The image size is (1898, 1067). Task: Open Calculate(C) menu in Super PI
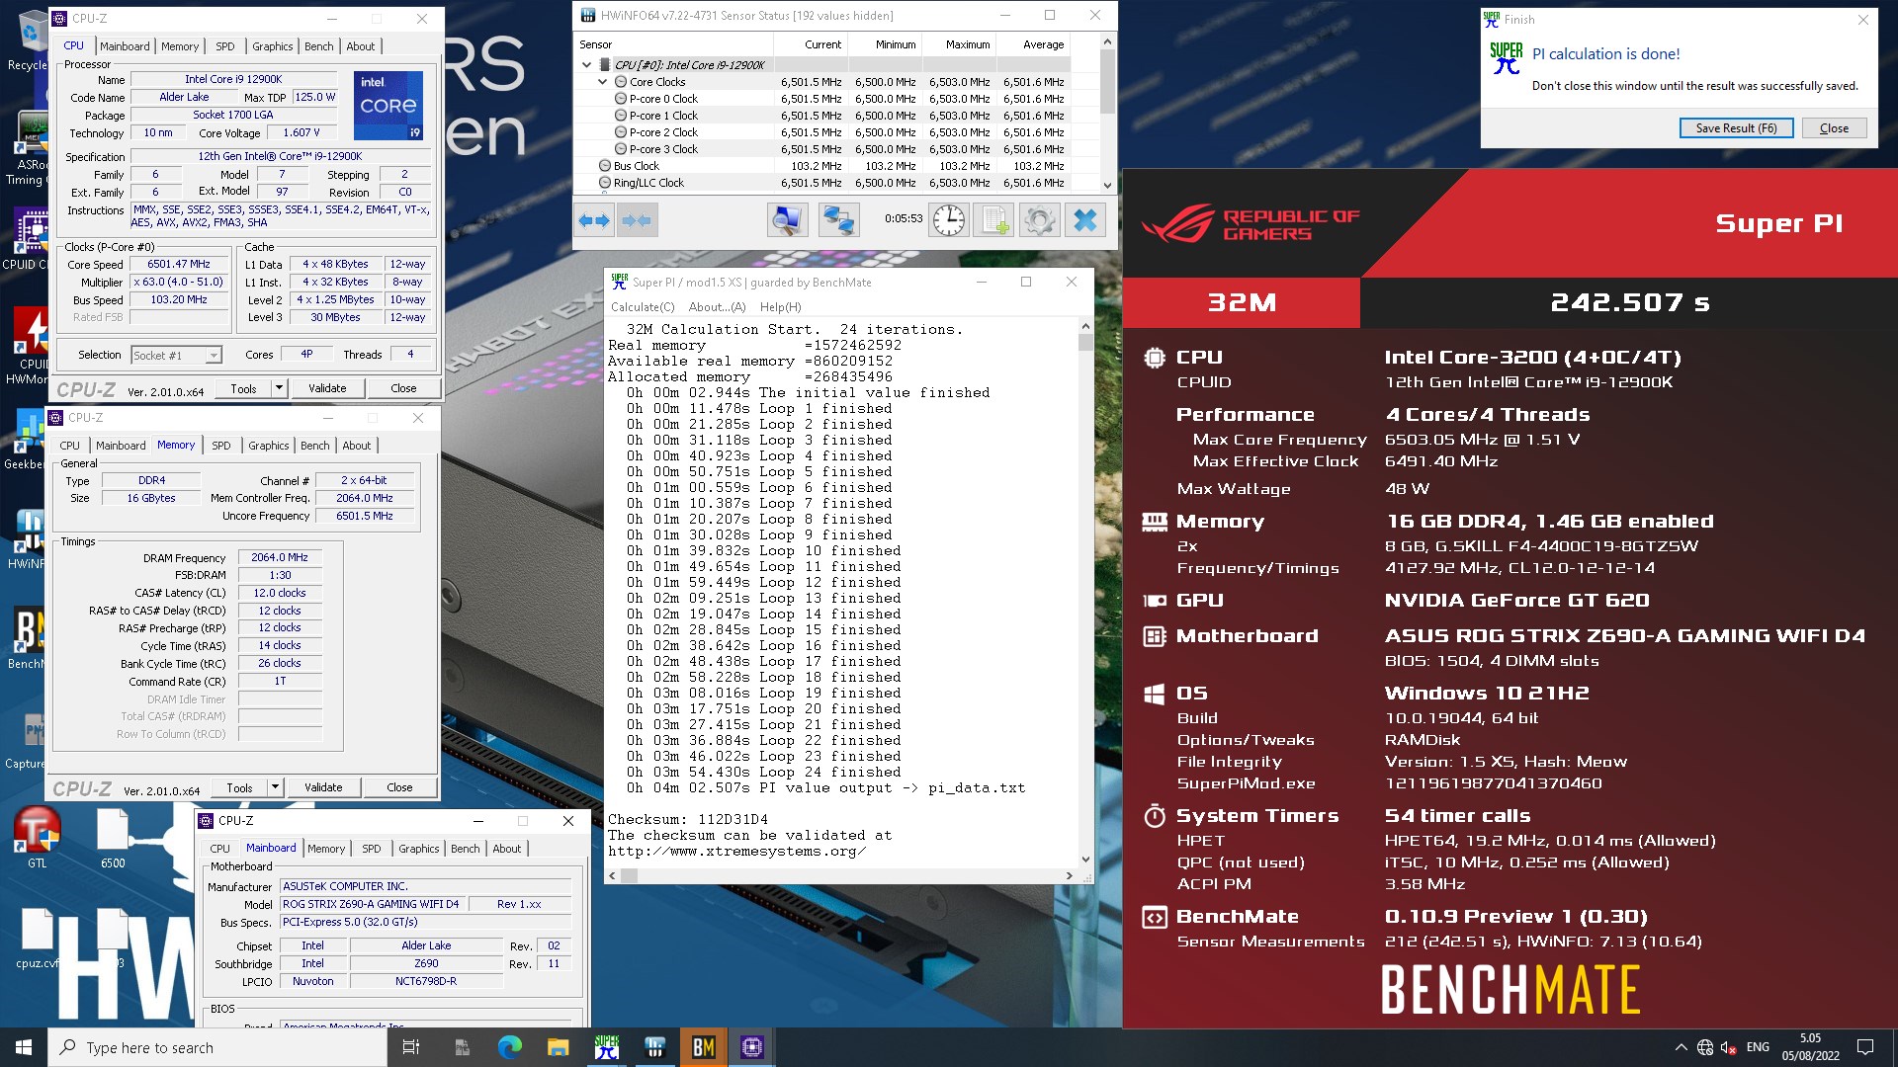(x=643, y=307)
